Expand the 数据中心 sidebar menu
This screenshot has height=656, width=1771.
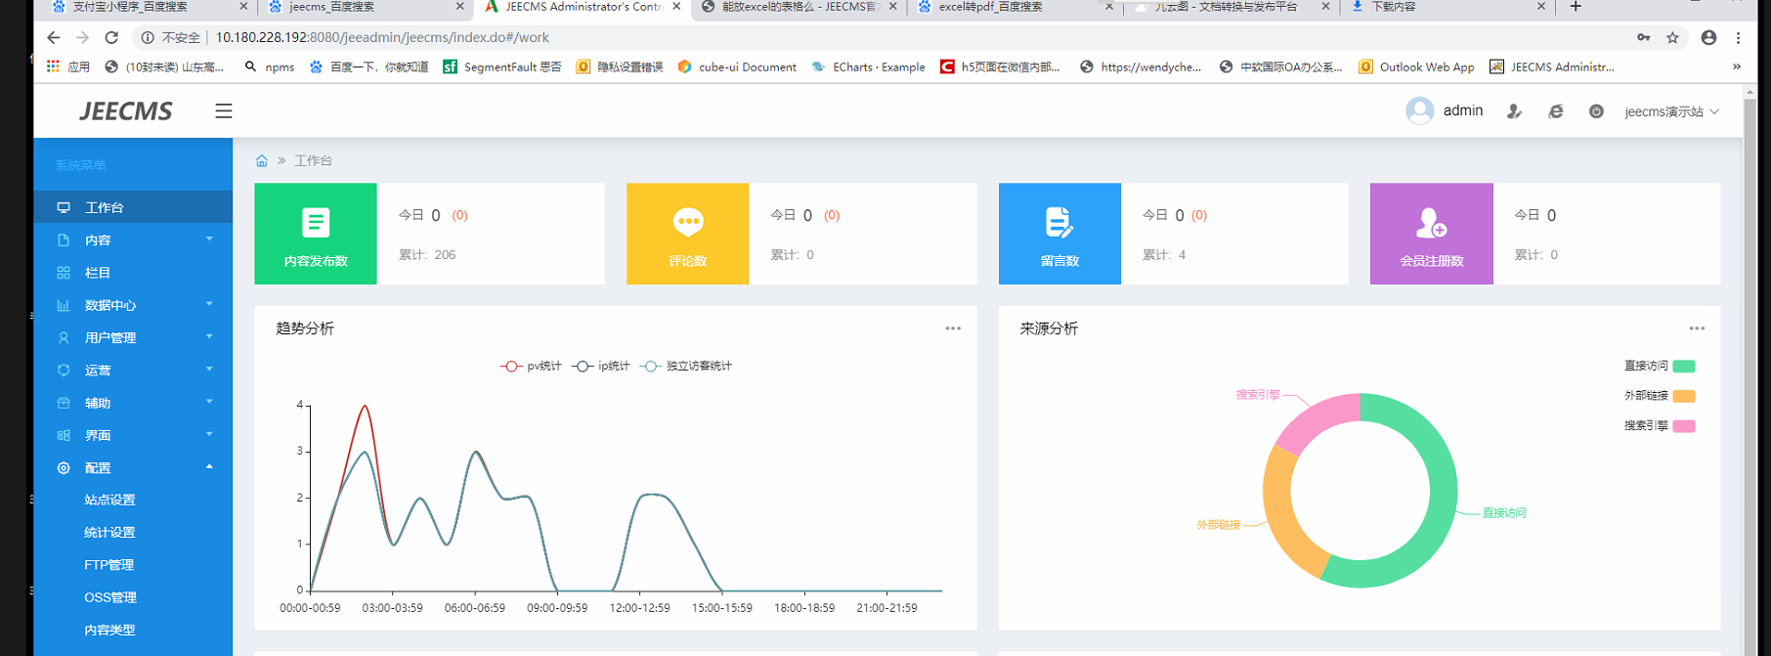(110, 305)
